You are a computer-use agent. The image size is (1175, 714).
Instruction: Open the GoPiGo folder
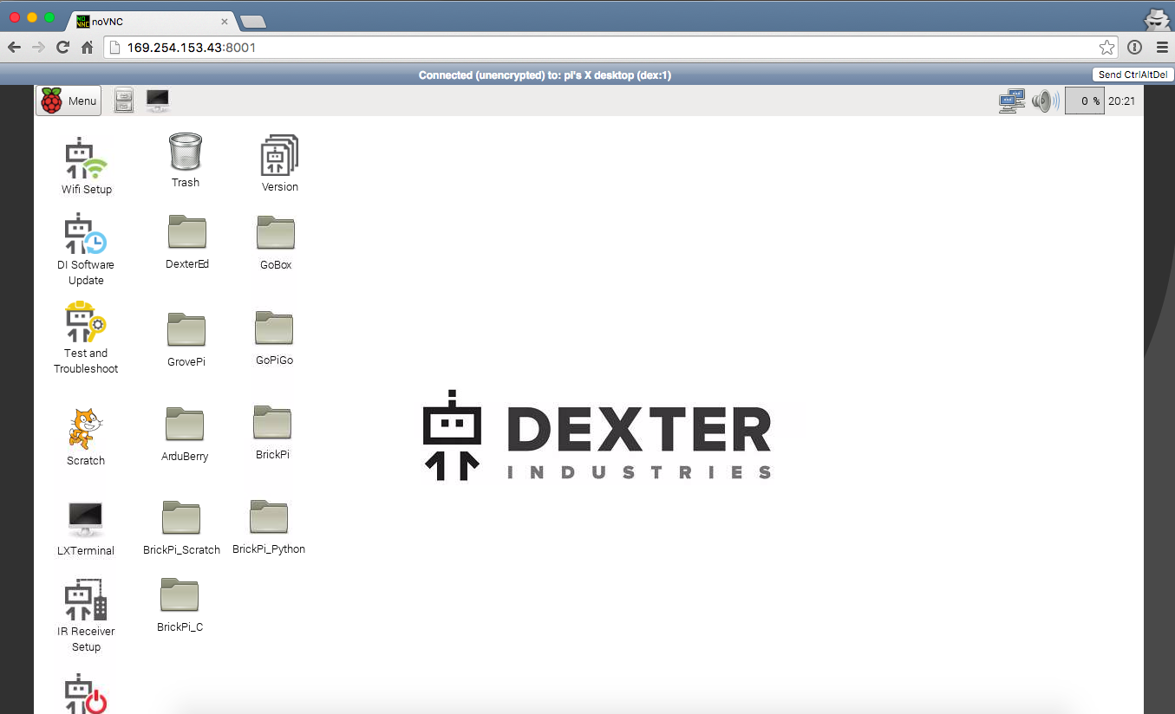pyautogui.click(x=274, y=338)
